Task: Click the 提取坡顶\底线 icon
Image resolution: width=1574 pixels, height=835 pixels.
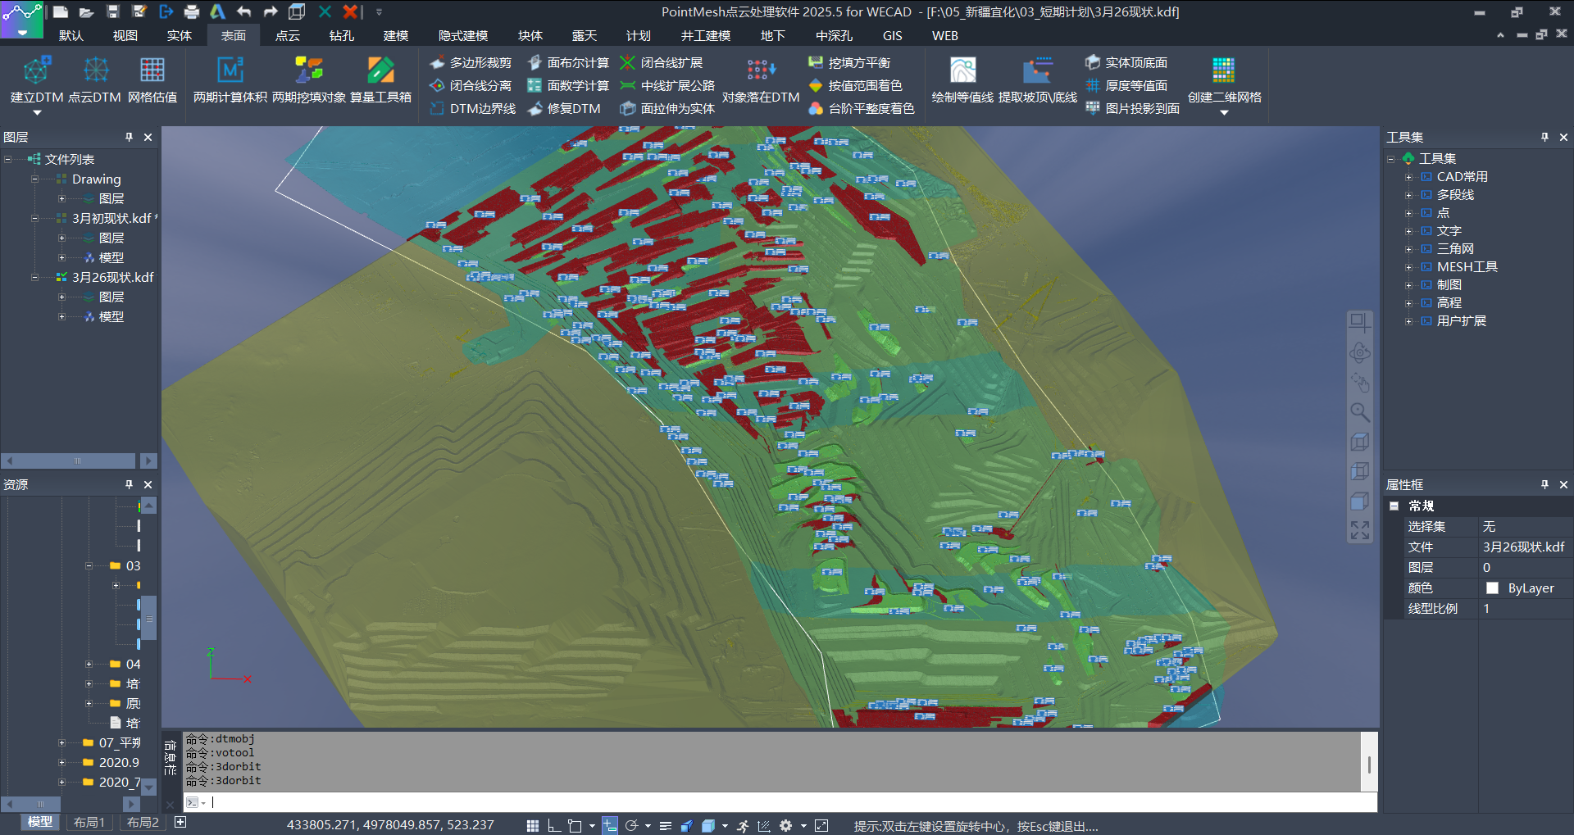Action: point(1037,71)
